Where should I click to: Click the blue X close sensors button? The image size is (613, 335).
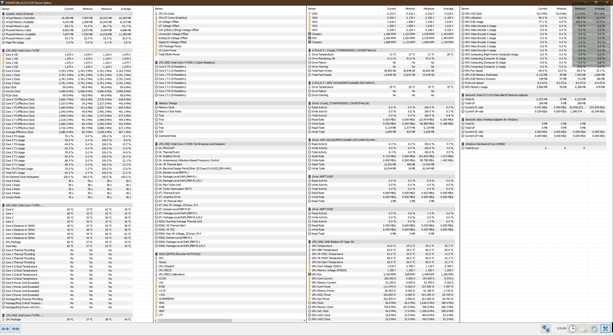tap(605, 329)
